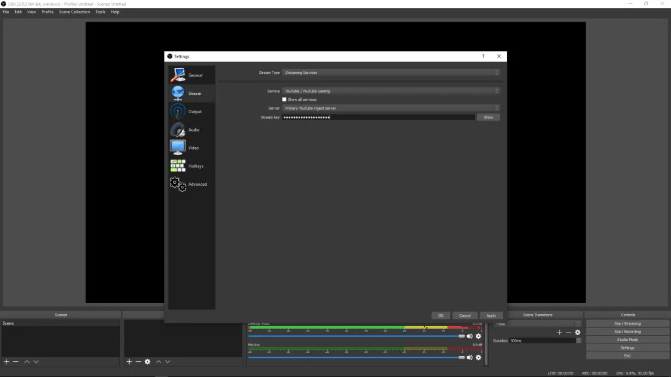Image resolution: width=671 pixels, height=377 pixels.
Task: Enable the Show all services checkbox
Action: click(284, 99)
